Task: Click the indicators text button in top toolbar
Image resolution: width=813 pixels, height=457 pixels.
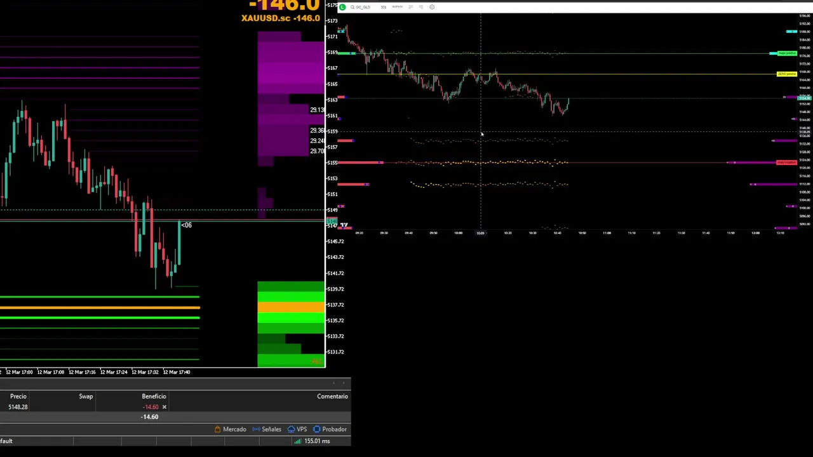Action: (398, 6)
